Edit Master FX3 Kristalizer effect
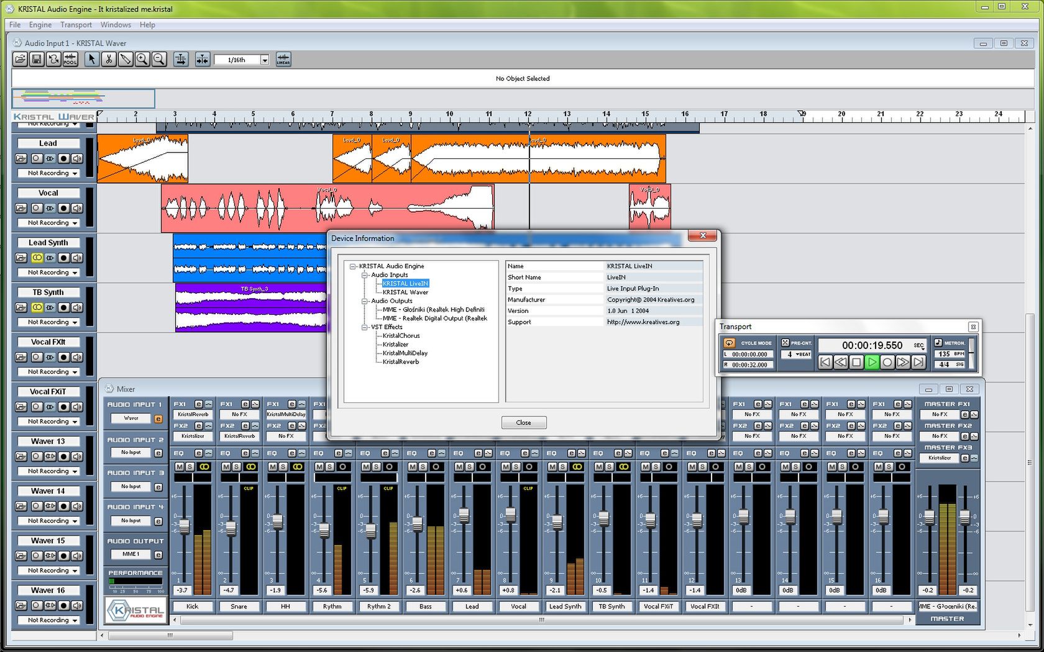The image size is (1044, 652). click(964, 458)
